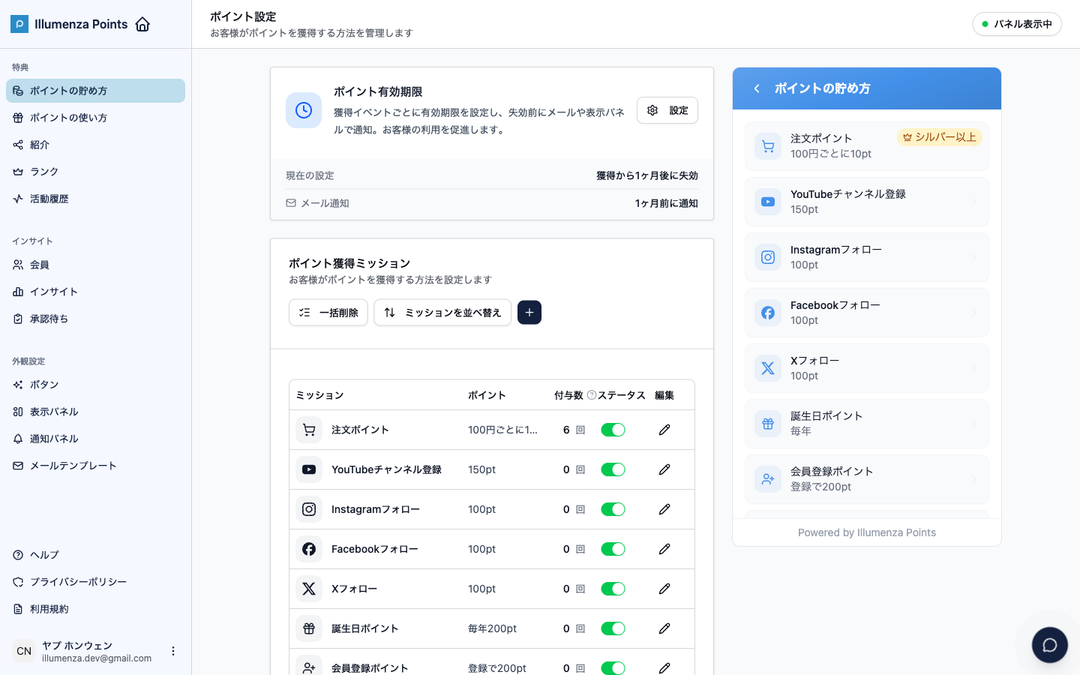The image size is (1080, 675).
Task: Click the pencil icon for the Xフォロー row
Action: (664, 589)
